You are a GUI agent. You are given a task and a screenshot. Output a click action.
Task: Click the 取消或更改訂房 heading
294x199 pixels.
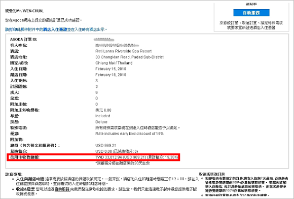[212, 174]
